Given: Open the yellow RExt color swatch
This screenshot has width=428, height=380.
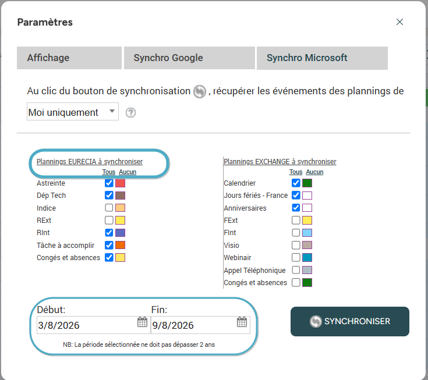Looking at the screenshot, I should point(120,220).
